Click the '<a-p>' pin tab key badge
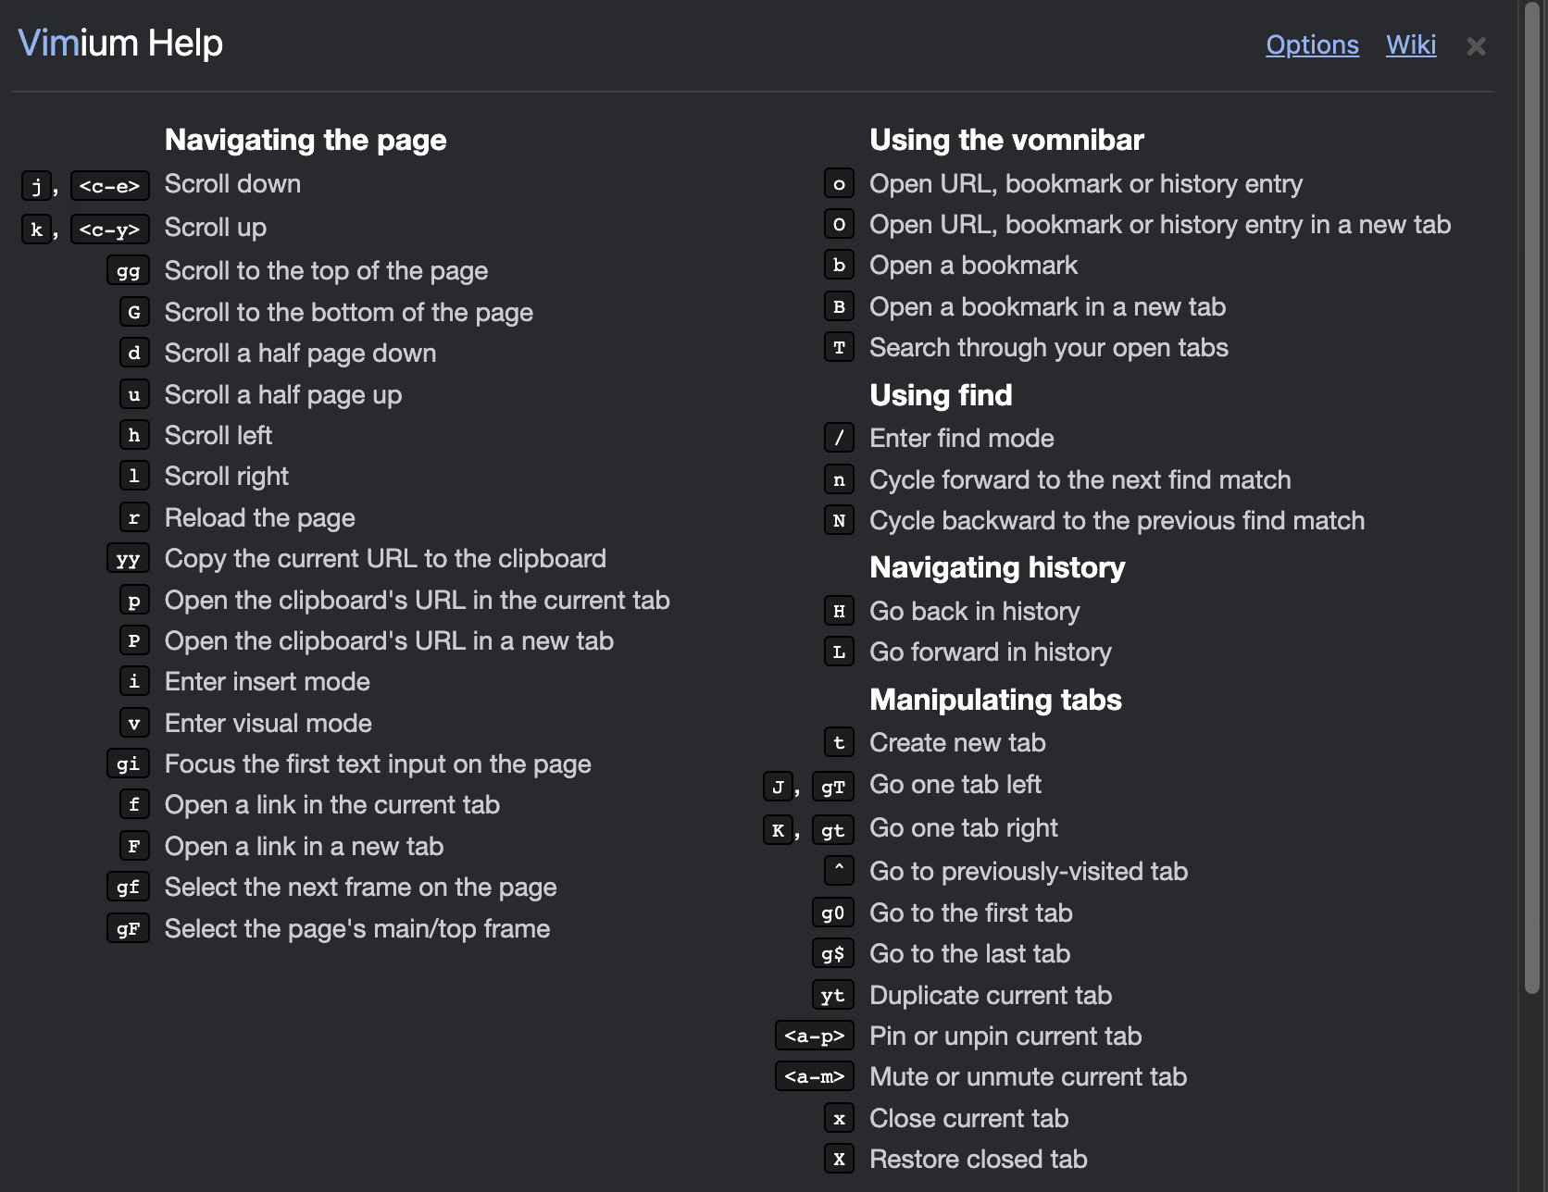 (814, 1036)
